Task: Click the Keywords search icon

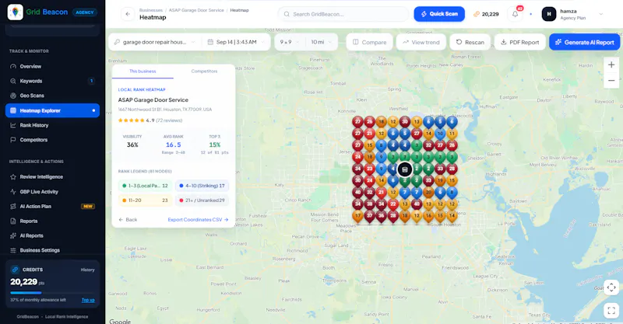Action: 13,81
